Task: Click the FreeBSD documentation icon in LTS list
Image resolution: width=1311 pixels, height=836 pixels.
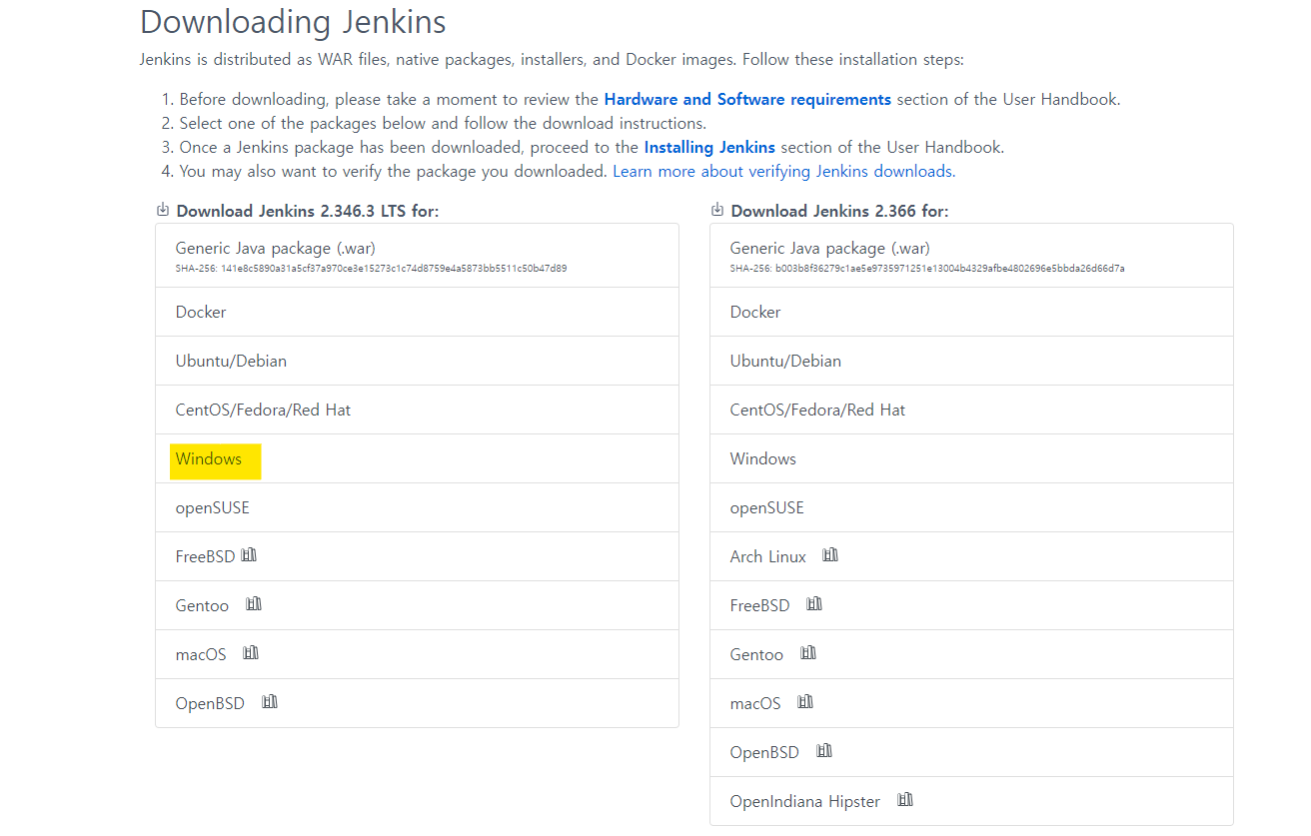Action: tap(249, 555)
